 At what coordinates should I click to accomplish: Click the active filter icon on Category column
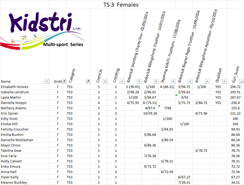point(88,81)
